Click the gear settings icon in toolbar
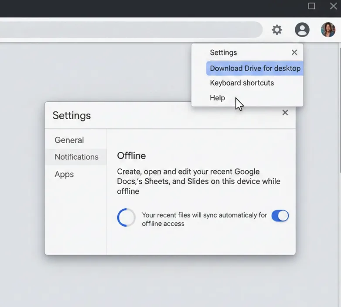Viewport: 341px width, 307px height. tap(277, 30)
